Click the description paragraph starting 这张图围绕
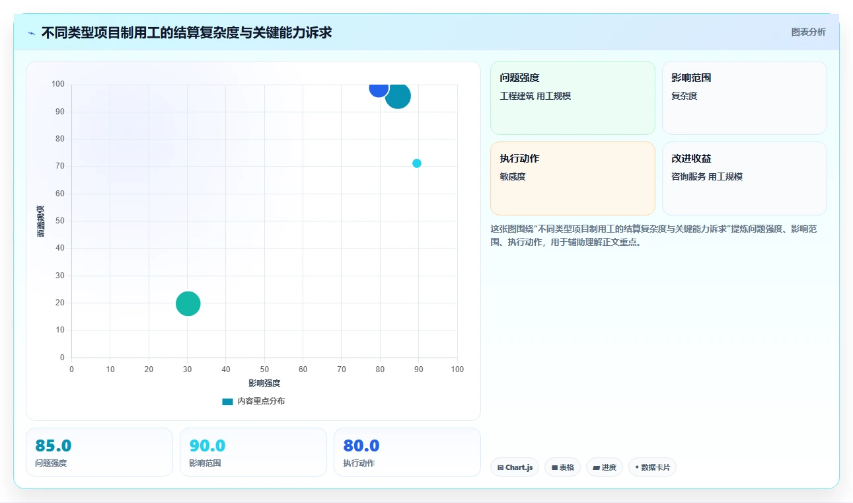Image resolution: width=853 pixels, height=503 pixels. (x=654, y=235)
